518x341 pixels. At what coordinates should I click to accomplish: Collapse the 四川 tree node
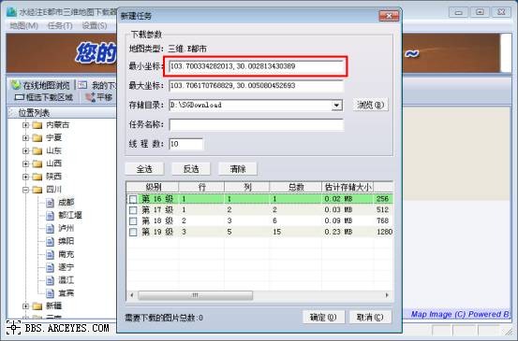click(x=25, y=190)
